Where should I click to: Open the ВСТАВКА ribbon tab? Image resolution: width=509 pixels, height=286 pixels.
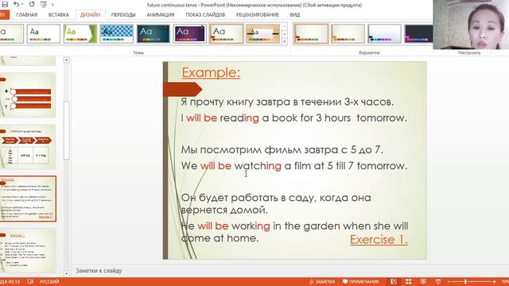click(x=59, y=15)
